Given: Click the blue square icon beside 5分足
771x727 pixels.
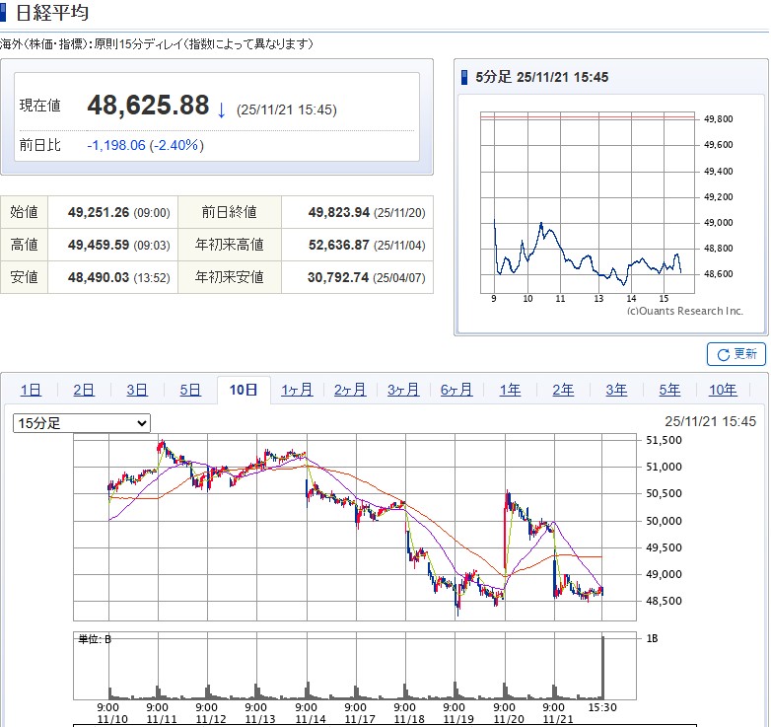Looking at the screenshot, I should 465,77.
